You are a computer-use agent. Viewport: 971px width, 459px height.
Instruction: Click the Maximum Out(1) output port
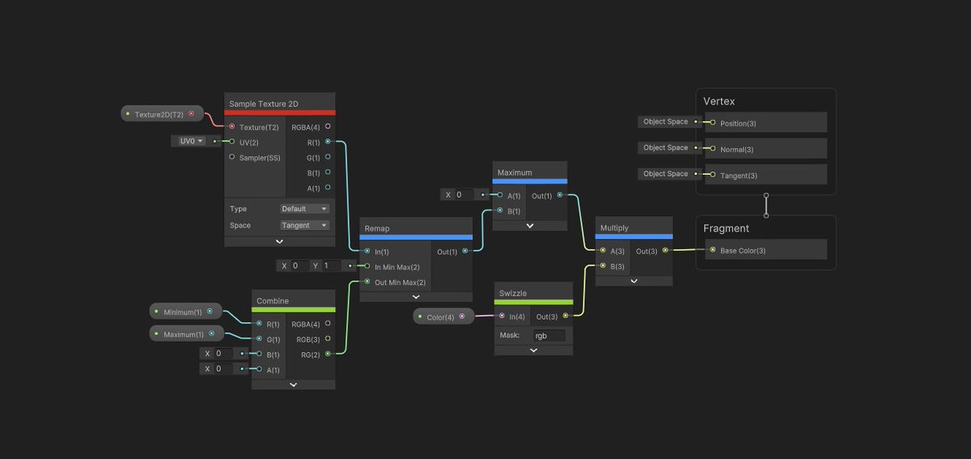tap(560, 195)
